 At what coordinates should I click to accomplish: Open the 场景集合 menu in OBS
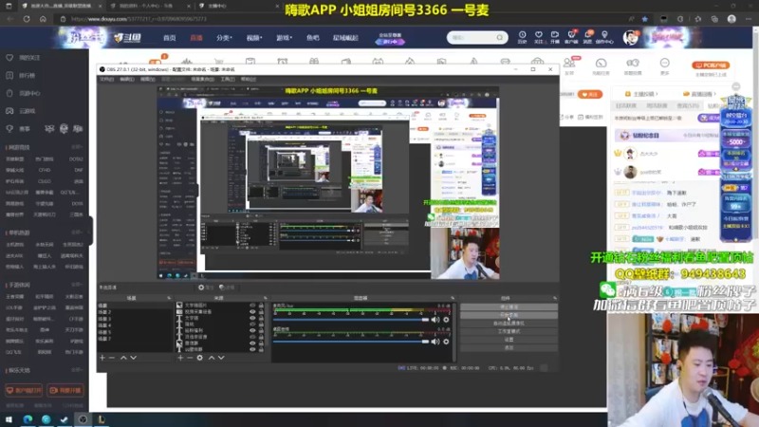[x=202, y=79]
